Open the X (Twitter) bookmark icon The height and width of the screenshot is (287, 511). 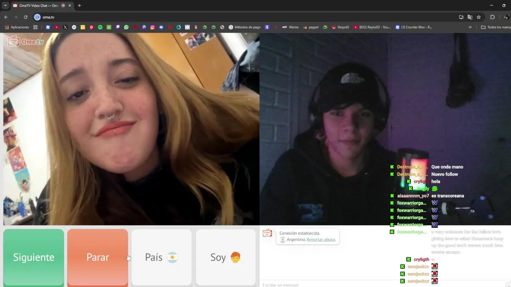tap(65, 27)
